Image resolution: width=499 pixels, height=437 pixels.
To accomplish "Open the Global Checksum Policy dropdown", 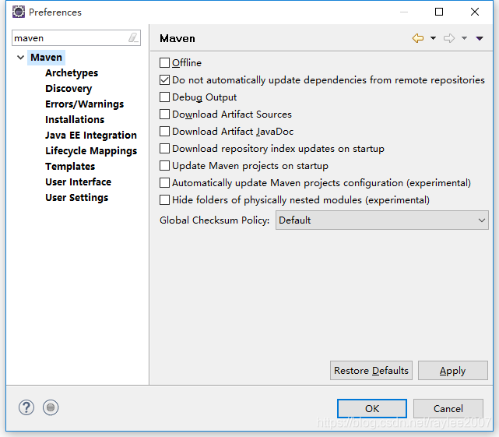I will click(382, 220).
